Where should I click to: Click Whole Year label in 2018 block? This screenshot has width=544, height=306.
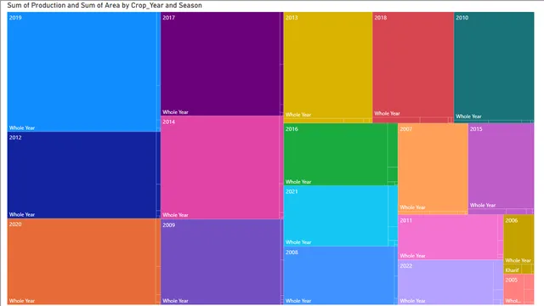[388, 113]
